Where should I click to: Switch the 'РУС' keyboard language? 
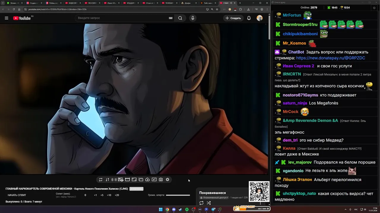(x=356, y=209)
